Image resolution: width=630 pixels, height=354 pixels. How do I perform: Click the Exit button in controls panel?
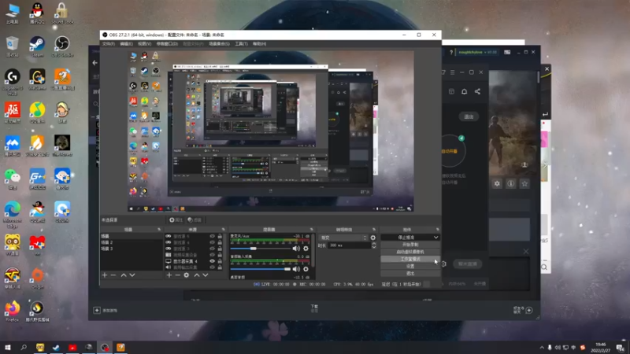[410, 274]
